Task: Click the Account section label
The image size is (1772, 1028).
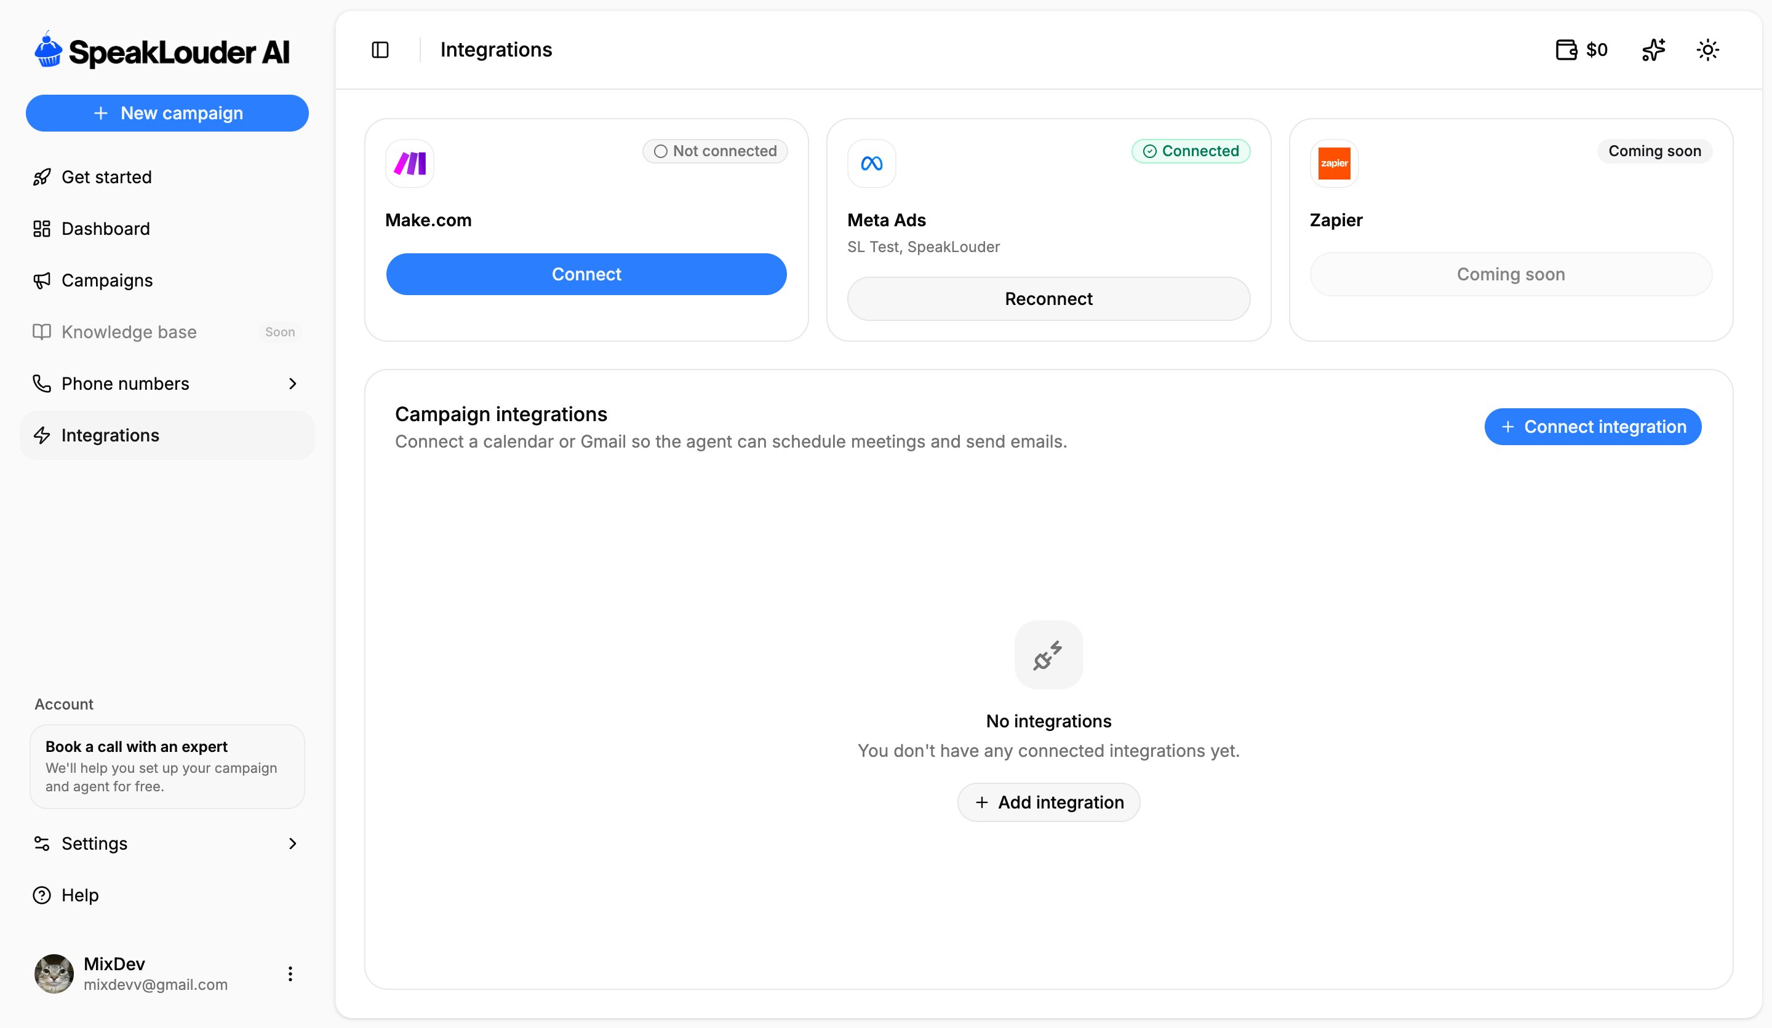Action: pos(64,704)
